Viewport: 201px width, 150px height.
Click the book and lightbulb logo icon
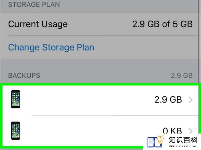pyautogui.click(x=155, y=141)
